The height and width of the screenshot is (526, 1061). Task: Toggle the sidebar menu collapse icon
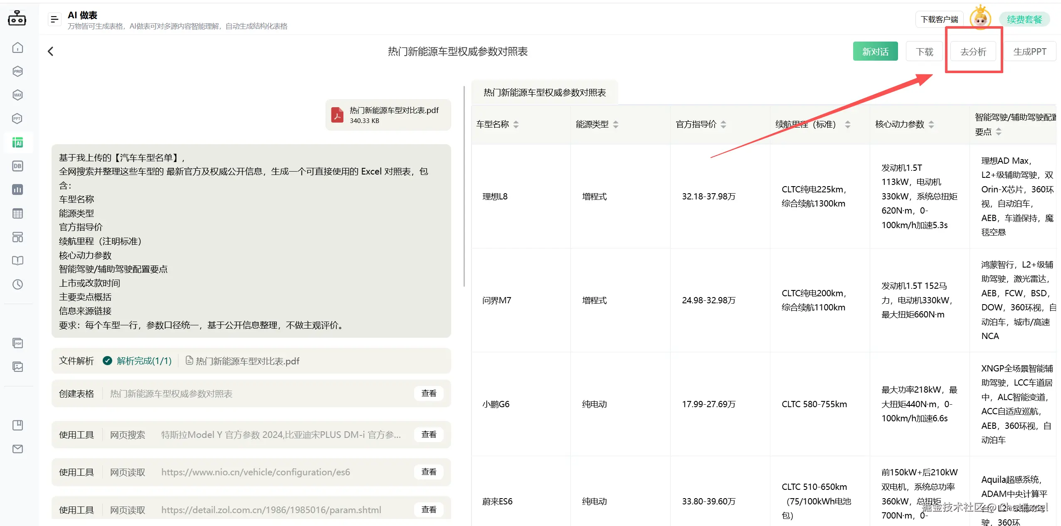point(54,19)
